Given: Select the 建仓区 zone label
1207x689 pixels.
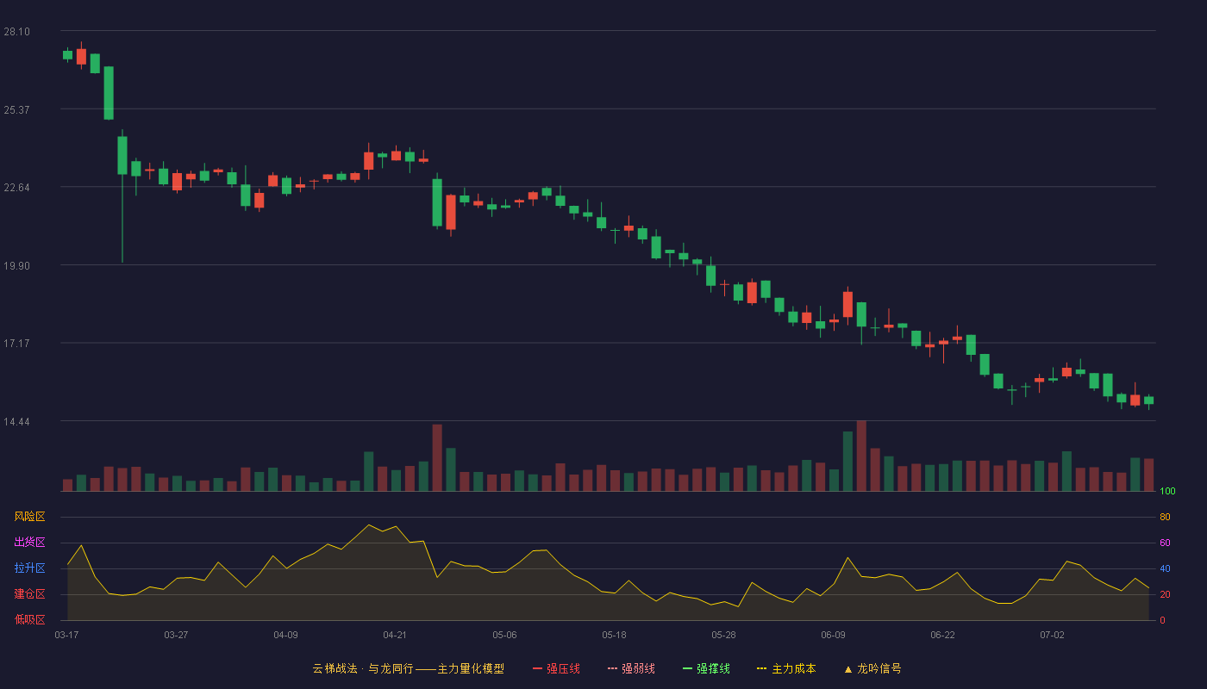Looking at the screenshot, I should click(29, 594).
